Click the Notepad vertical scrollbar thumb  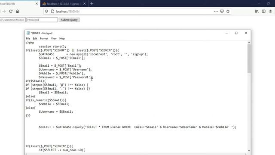[x=249, y=59]
